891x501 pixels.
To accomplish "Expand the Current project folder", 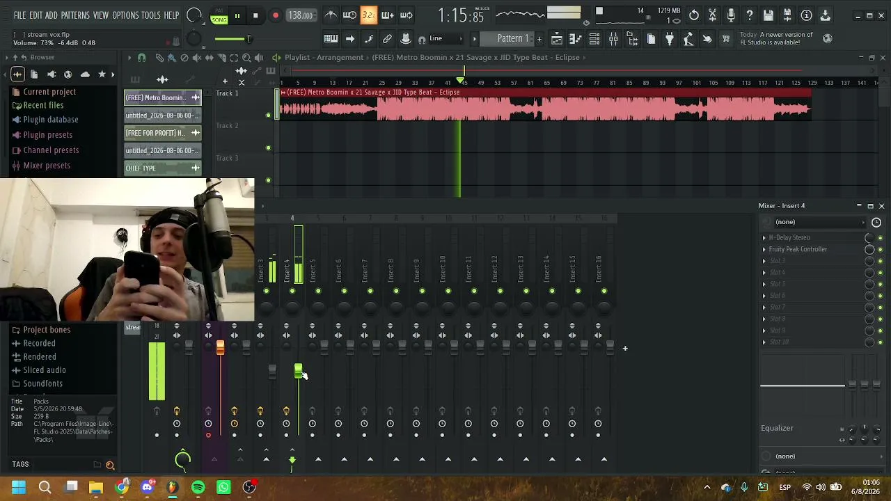I will (49, 92).
